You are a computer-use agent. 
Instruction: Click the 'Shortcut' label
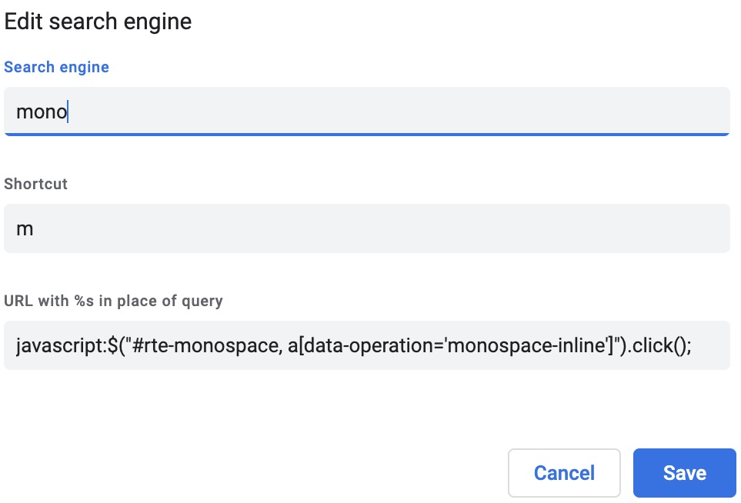click(x=36, y=184)
